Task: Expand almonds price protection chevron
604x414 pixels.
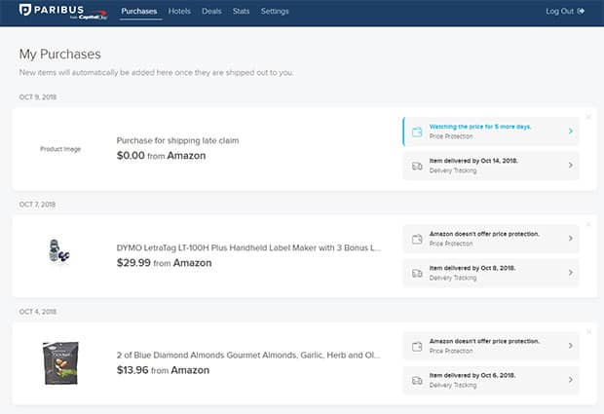Action: [571, 346]
